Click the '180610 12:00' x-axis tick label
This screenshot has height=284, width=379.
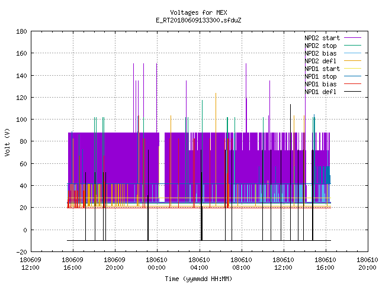(283, 264)
